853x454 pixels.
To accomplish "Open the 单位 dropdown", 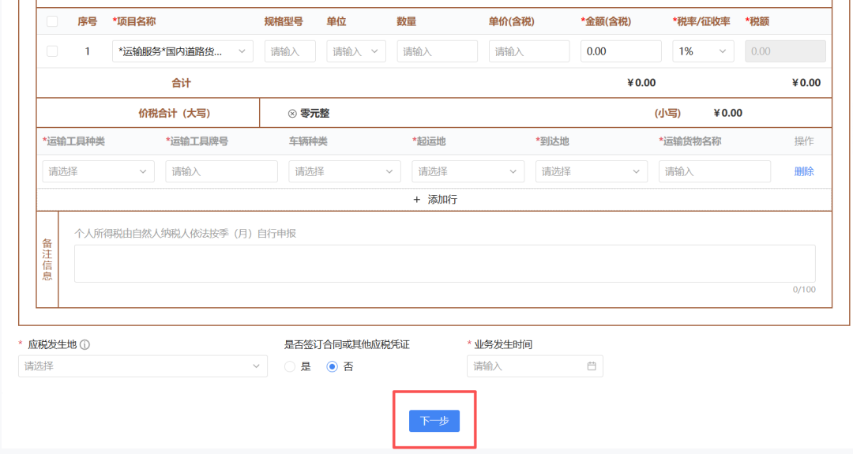I will (x=355, y=51).
